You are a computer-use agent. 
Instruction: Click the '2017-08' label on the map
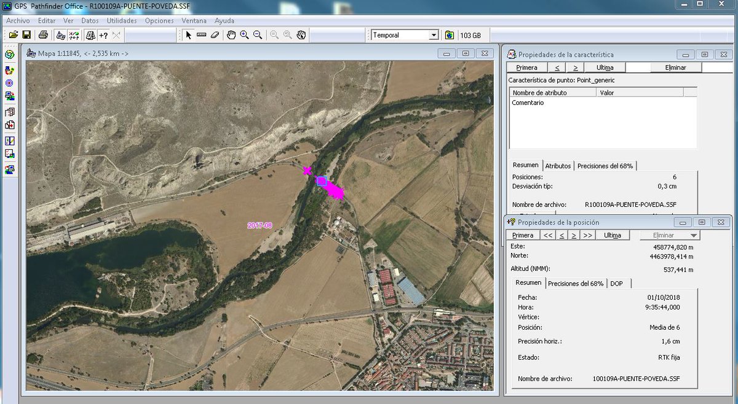click(260, 226)
